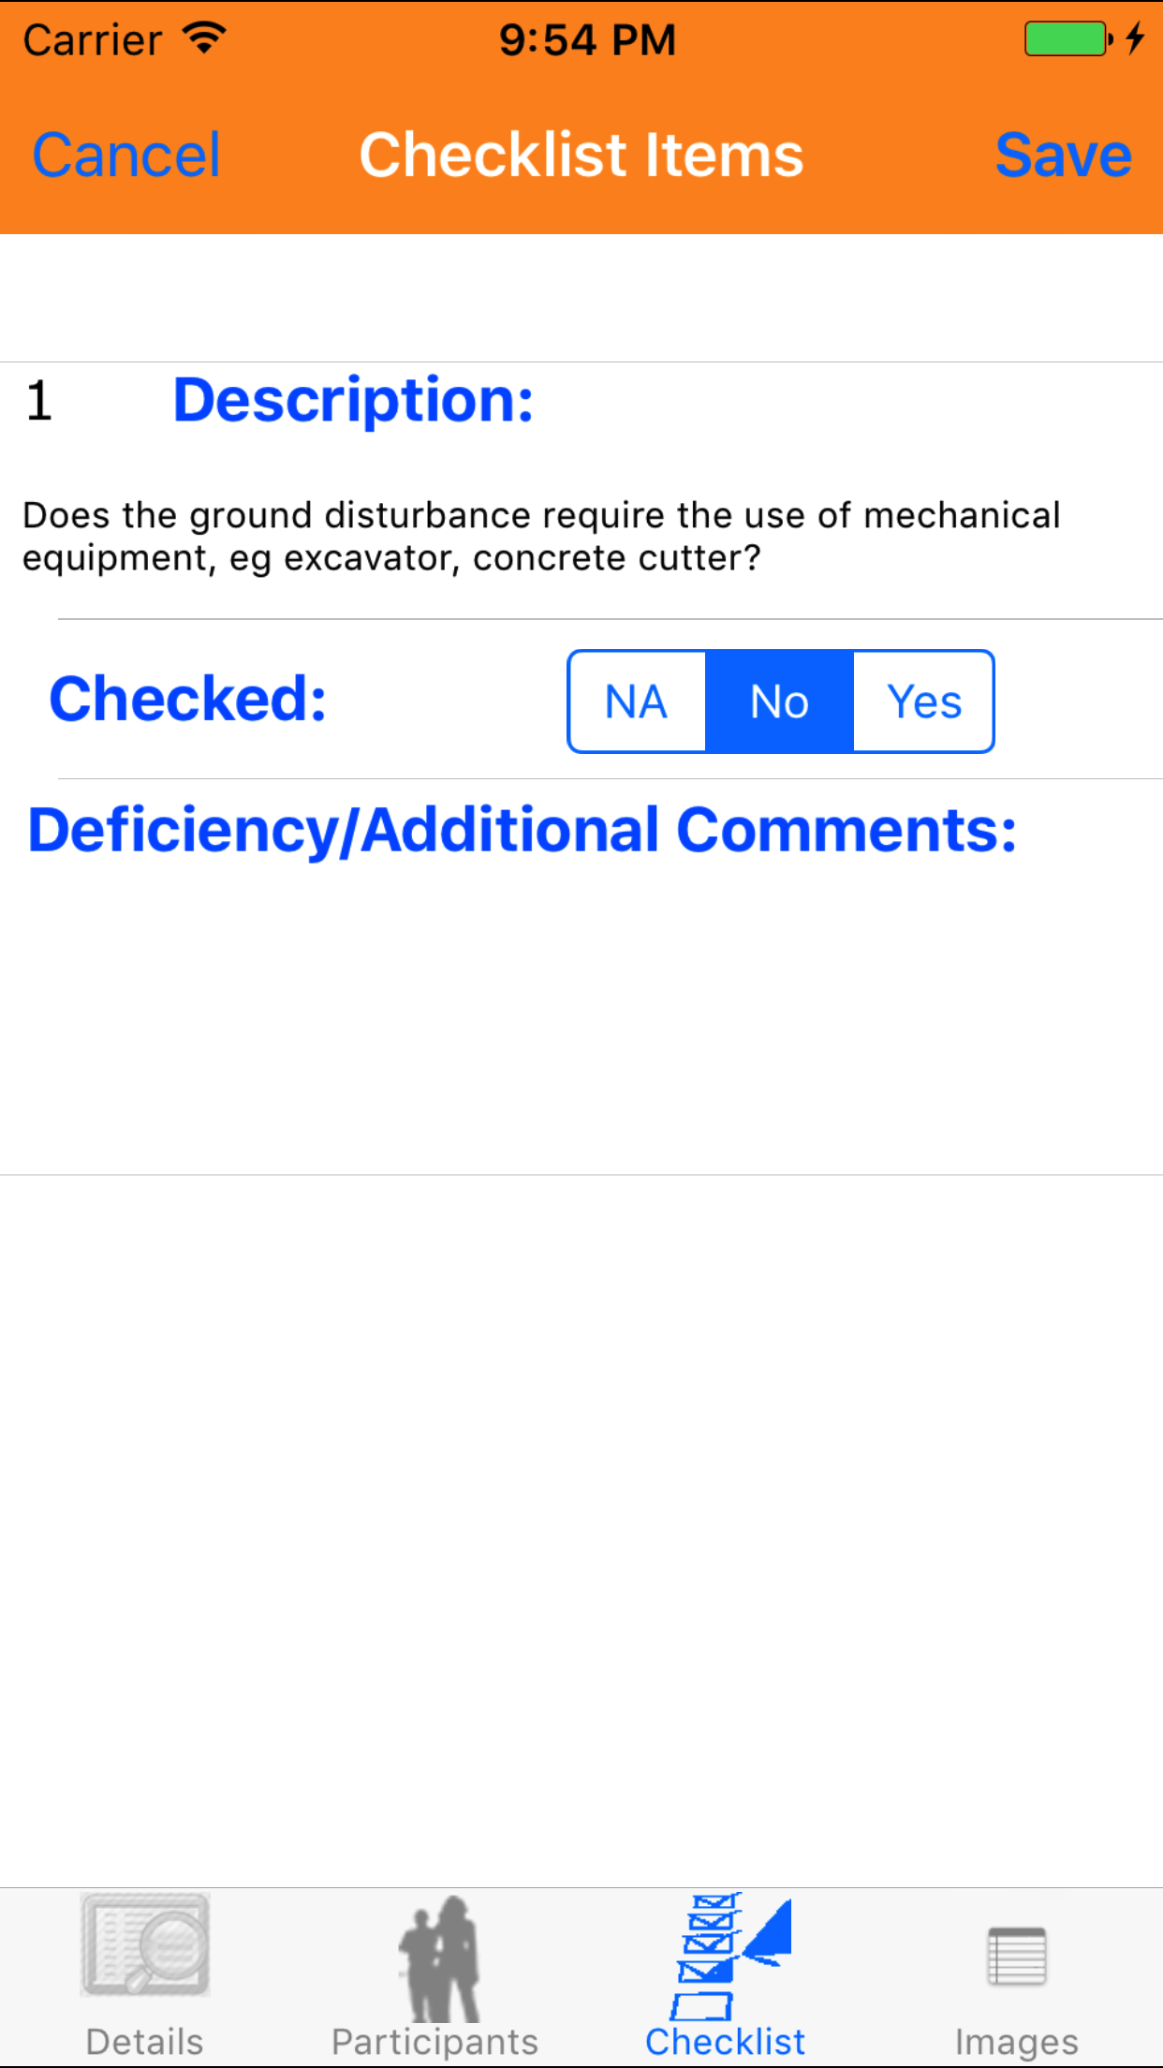Tap the charging bolt icon
This screenshot has height=2068, width=1163.
[x=1135, y=38]
